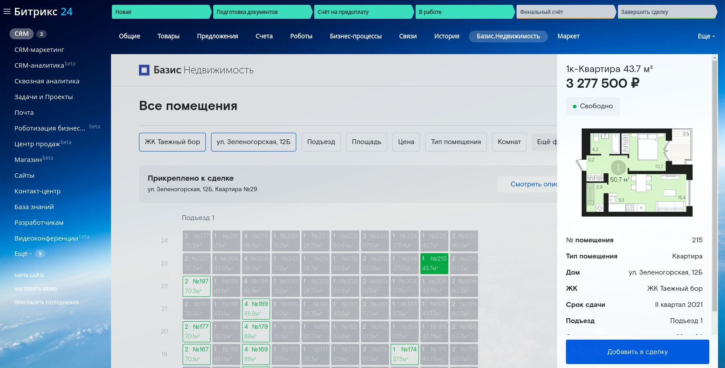
Task: Open Разработчикам in sidebar
Action: coord(39,223)
